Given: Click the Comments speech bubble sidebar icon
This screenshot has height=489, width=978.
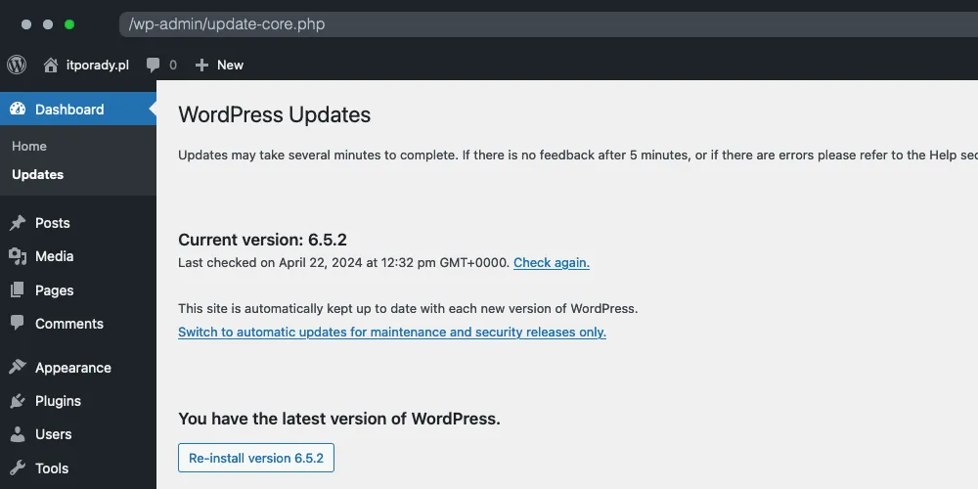Looking at the screenshot, I should coord(18,323).
